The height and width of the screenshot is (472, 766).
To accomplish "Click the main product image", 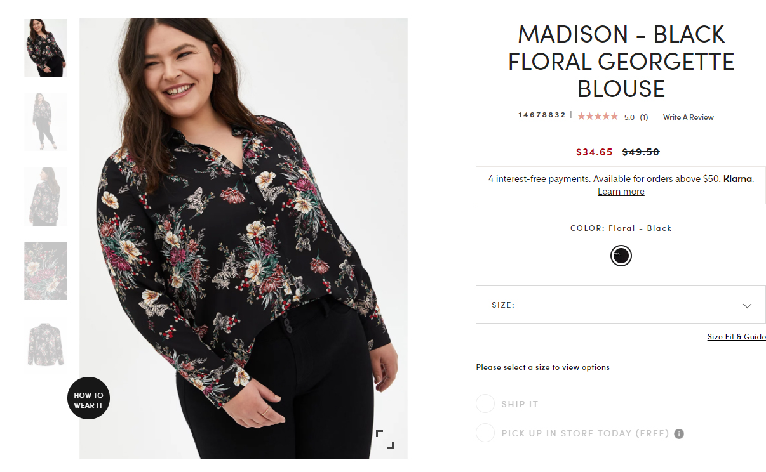I will click(243, 238).
